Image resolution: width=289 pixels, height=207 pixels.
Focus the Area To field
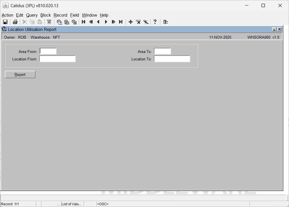(x=162, y=51)
